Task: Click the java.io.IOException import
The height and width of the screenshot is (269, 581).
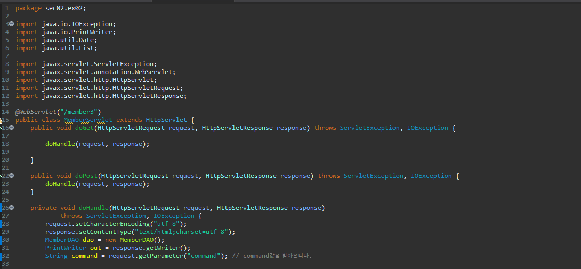Action: pos(77,24)
